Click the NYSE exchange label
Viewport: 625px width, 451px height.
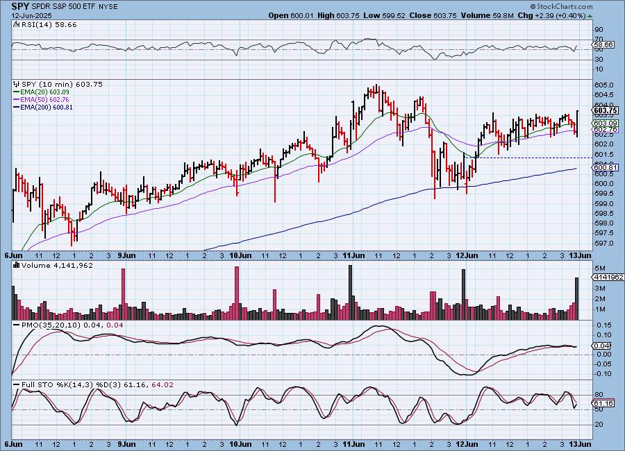107,7
